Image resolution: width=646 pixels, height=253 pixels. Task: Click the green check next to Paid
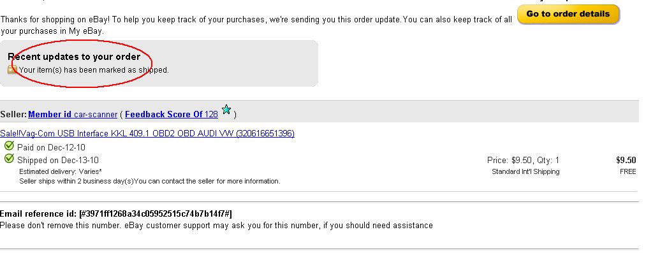pos(9,146)
